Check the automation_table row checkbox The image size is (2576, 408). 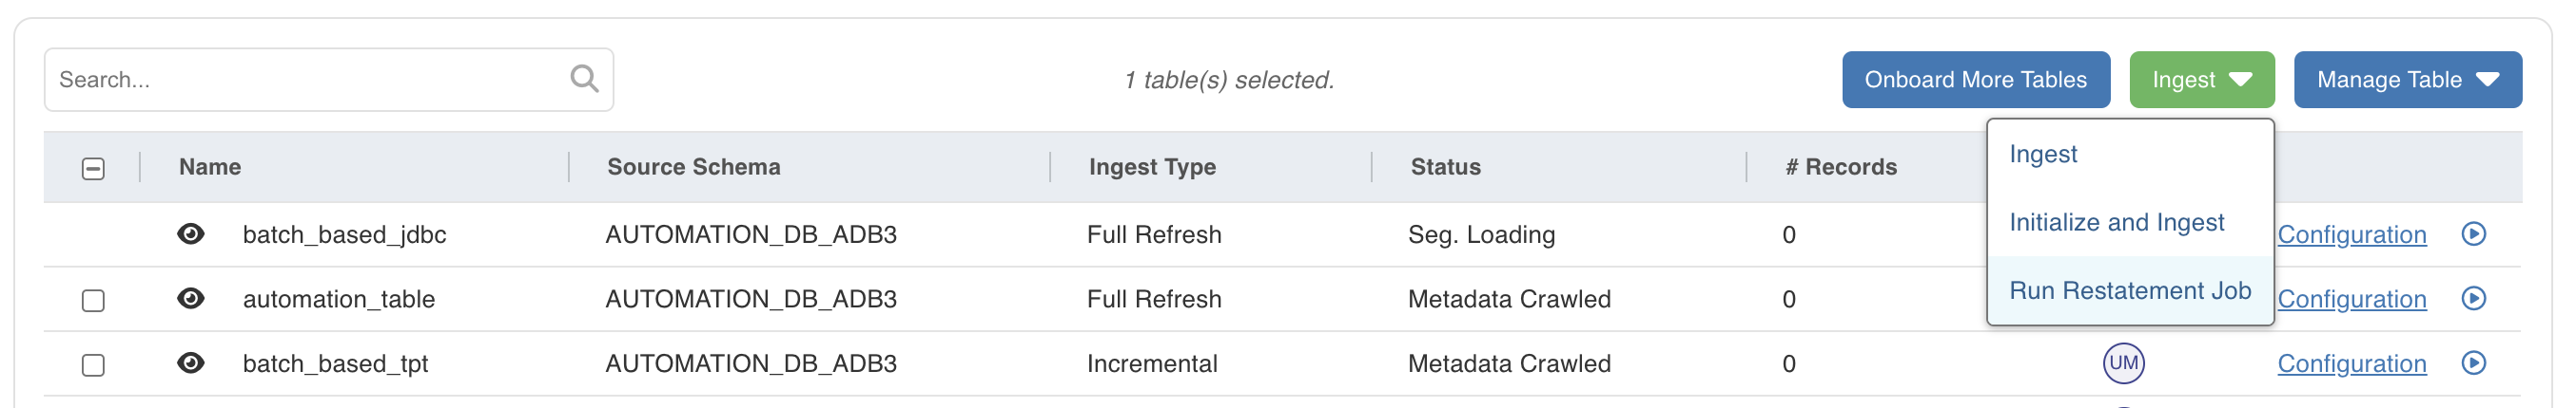click(93, 300)
